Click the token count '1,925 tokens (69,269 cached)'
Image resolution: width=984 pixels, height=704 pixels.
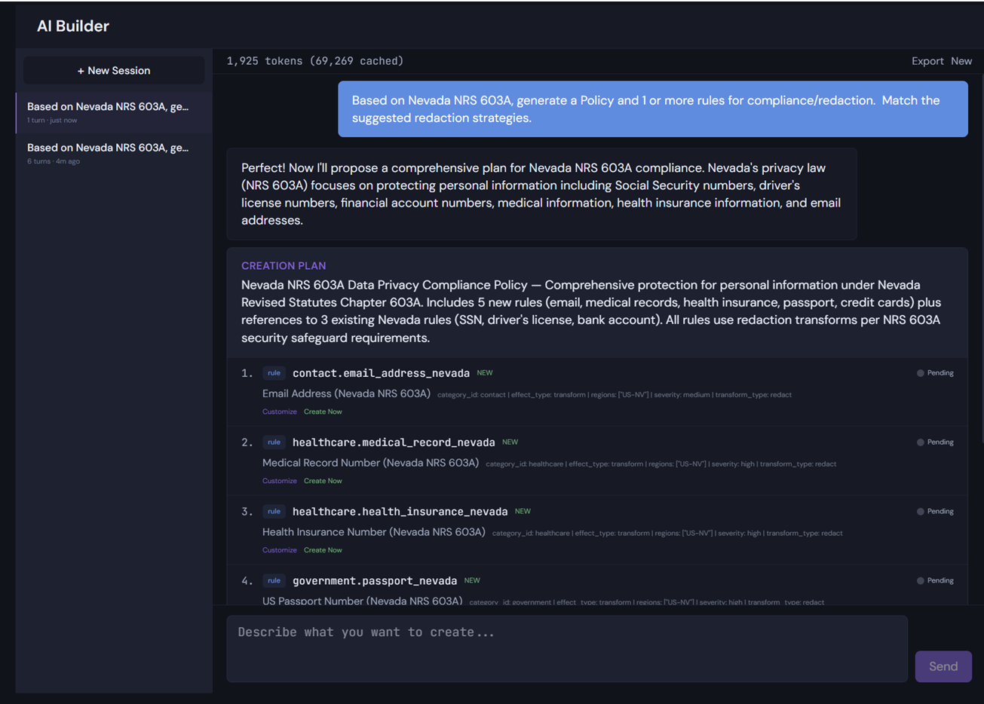point(315,61)
